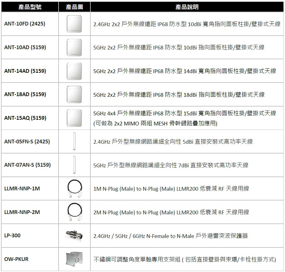285x272 pixels.
Task: Click the ANT-10AD (5159) antenna product image
Action: tap(74, 48)
